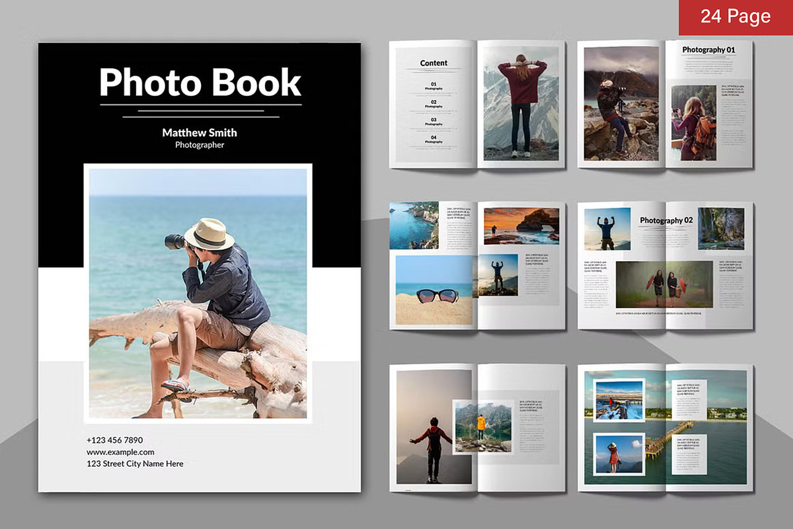Select contents entry "03" Photography

[434, 122]
